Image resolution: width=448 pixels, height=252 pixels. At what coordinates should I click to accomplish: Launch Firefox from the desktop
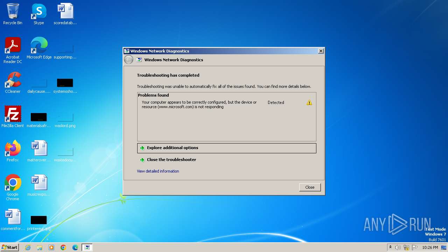[13, 151]
